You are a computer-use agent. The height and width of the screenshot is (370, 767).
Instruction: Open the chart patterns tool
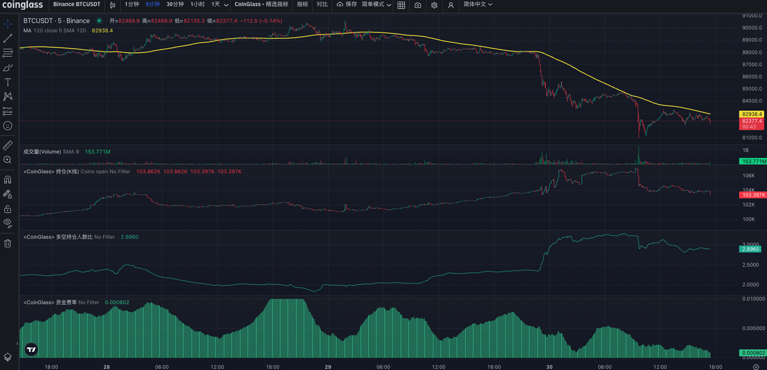(x=8, y=96)
